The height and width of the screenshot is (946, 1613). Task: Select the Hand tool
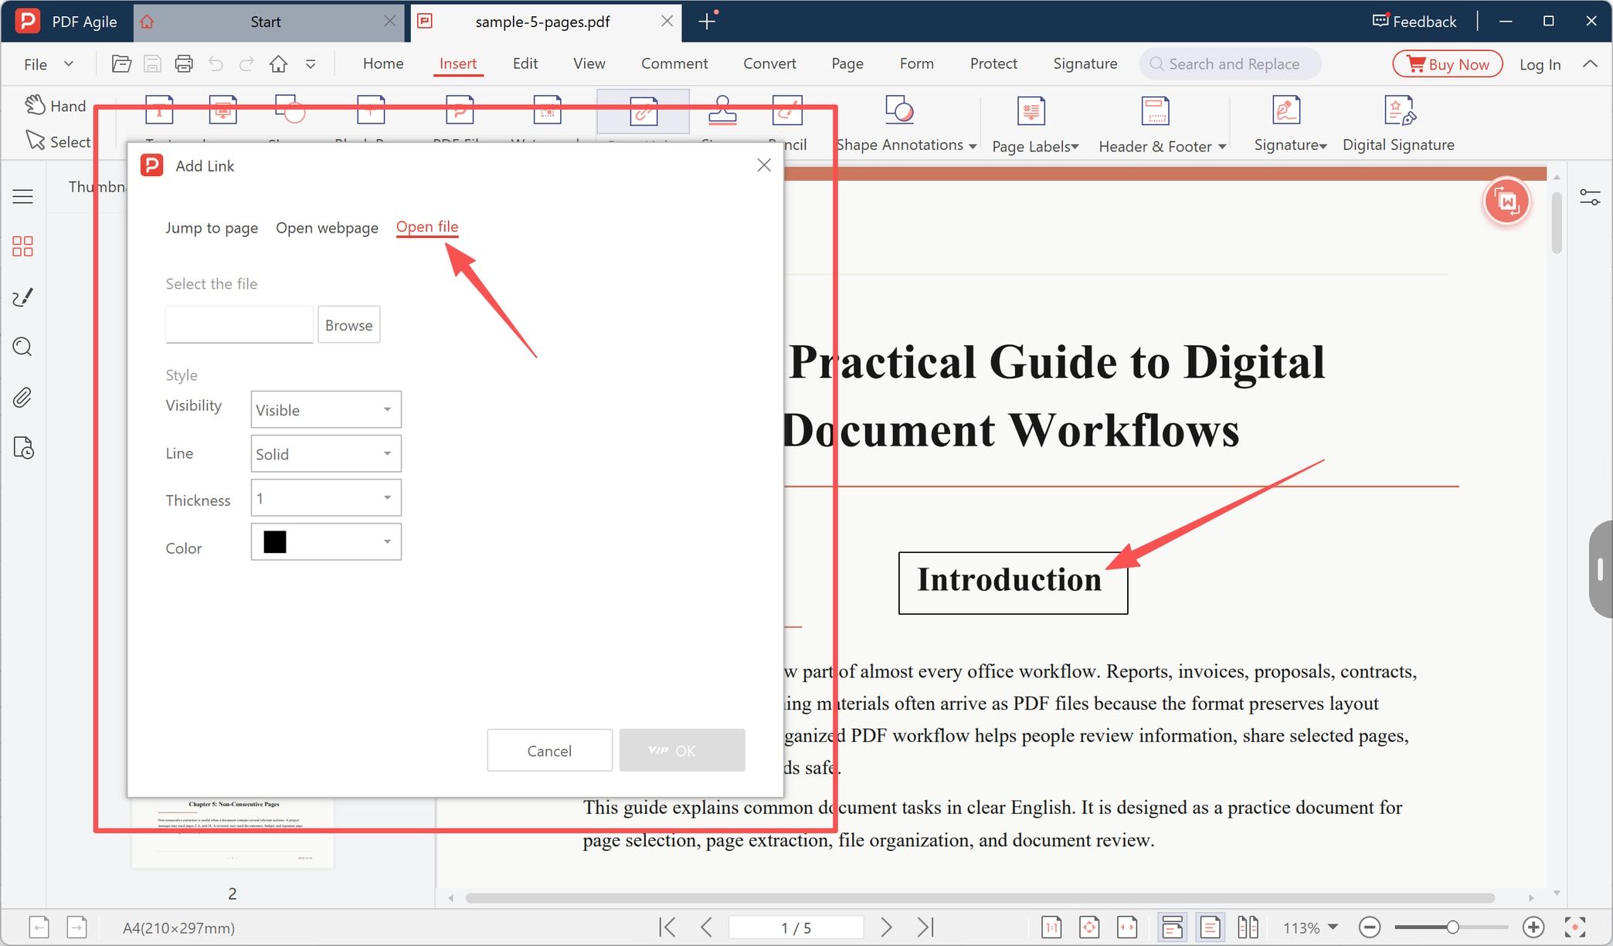pyautogui.click(x=55, y=106)
